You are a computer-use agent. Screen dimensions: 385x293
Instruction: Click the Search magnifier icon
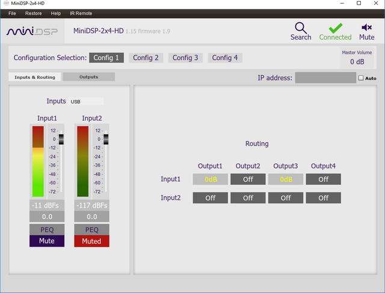pos(301,28)
